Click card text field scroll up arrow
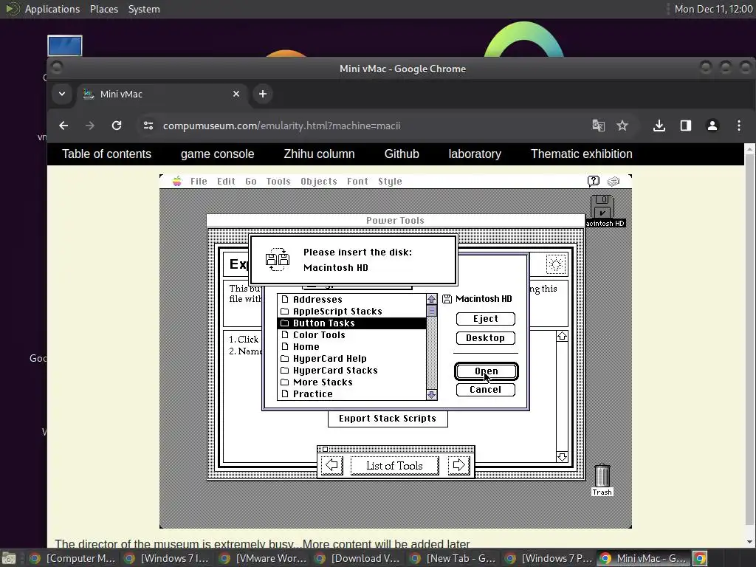Screen dimensions: 756x567 click(x=562, y=337)
